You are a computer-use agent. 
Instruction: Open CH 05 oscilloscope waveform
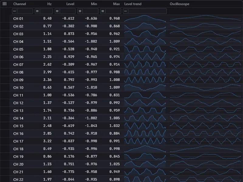click(206, 49)
